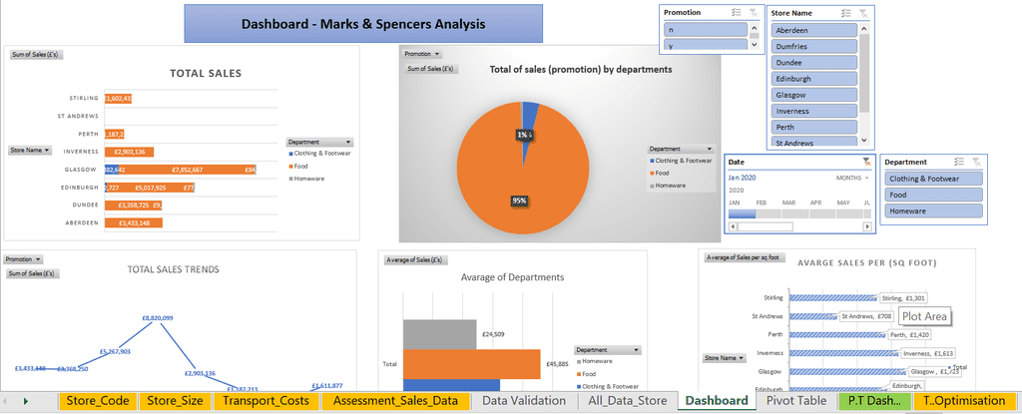Viewport: 1022px width, 414px height.
Task: Click Store Name slicer scroll up arrow
Action: click(x=864, y=29)
